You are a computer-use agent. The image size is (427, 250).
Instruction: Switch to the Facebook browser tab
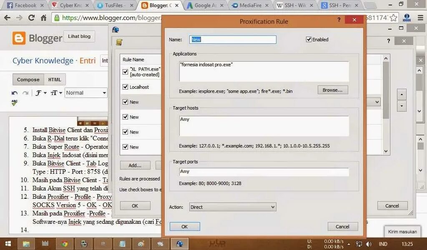pyautogui.click(x=25, y=5)
